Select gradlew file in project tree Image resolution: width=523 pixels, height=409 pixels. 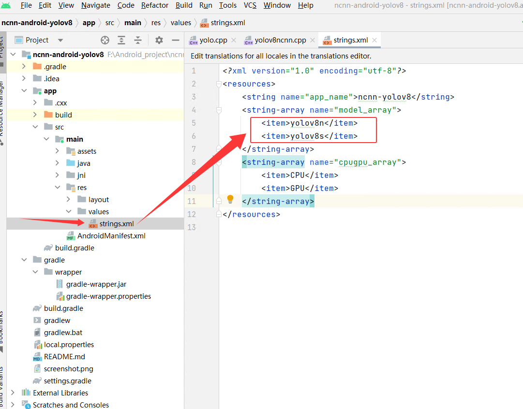(57, 321)
